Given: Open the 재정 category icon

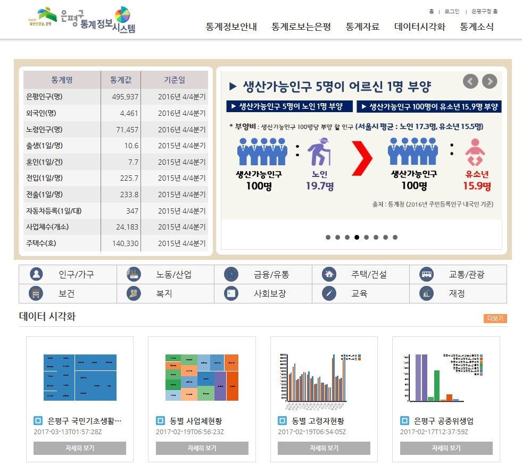Looking at the screenshot, I should click(426, 293).
